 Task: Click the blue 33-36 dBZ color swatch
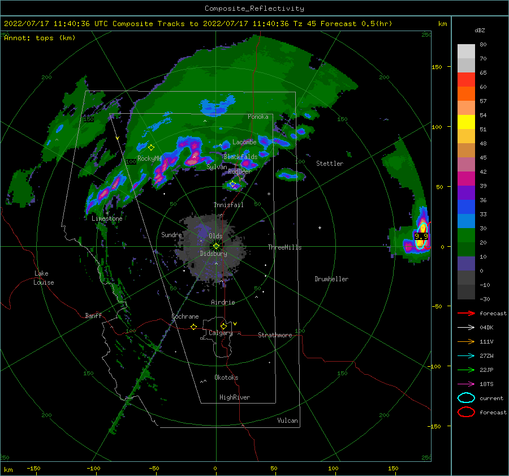click(466, 207)
